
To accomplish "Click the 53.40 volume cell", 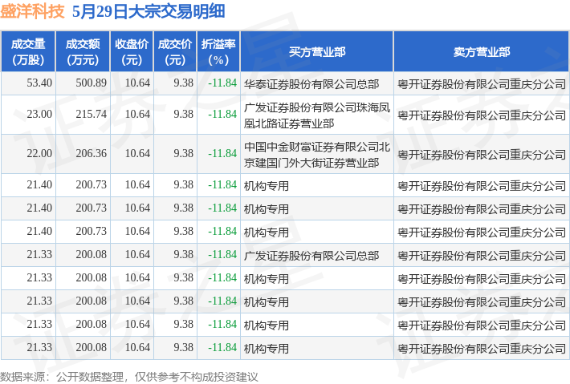I will click(x=28, y=83).
